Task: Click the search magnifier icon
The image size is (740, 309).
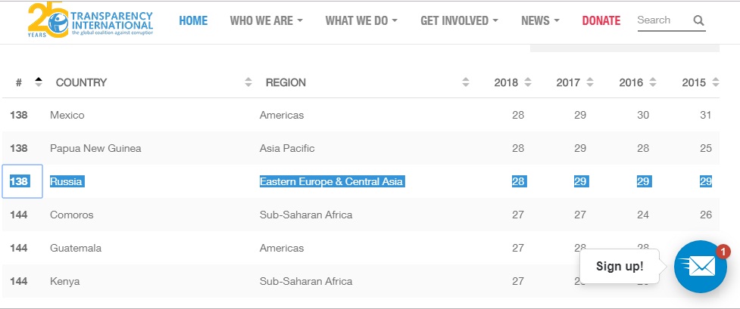Action: tap(698, 20)
